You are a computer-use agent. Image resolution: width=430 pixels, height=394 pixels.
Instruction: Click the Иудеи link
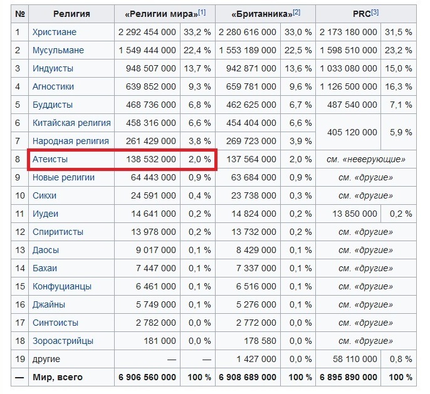coord(45,214)
